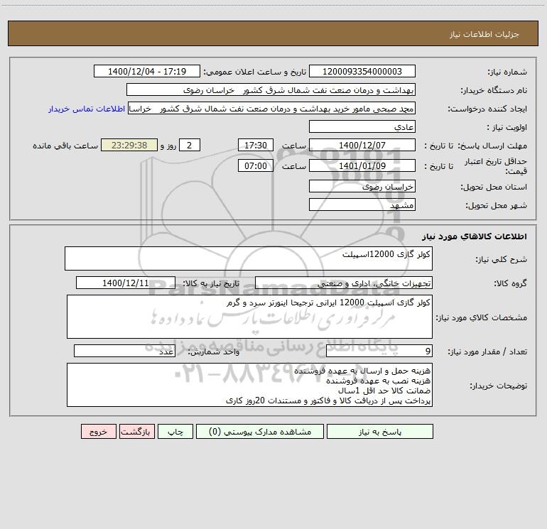
Task: Click the request creator field 'مجد صبحی'
Action: (271, 108)
